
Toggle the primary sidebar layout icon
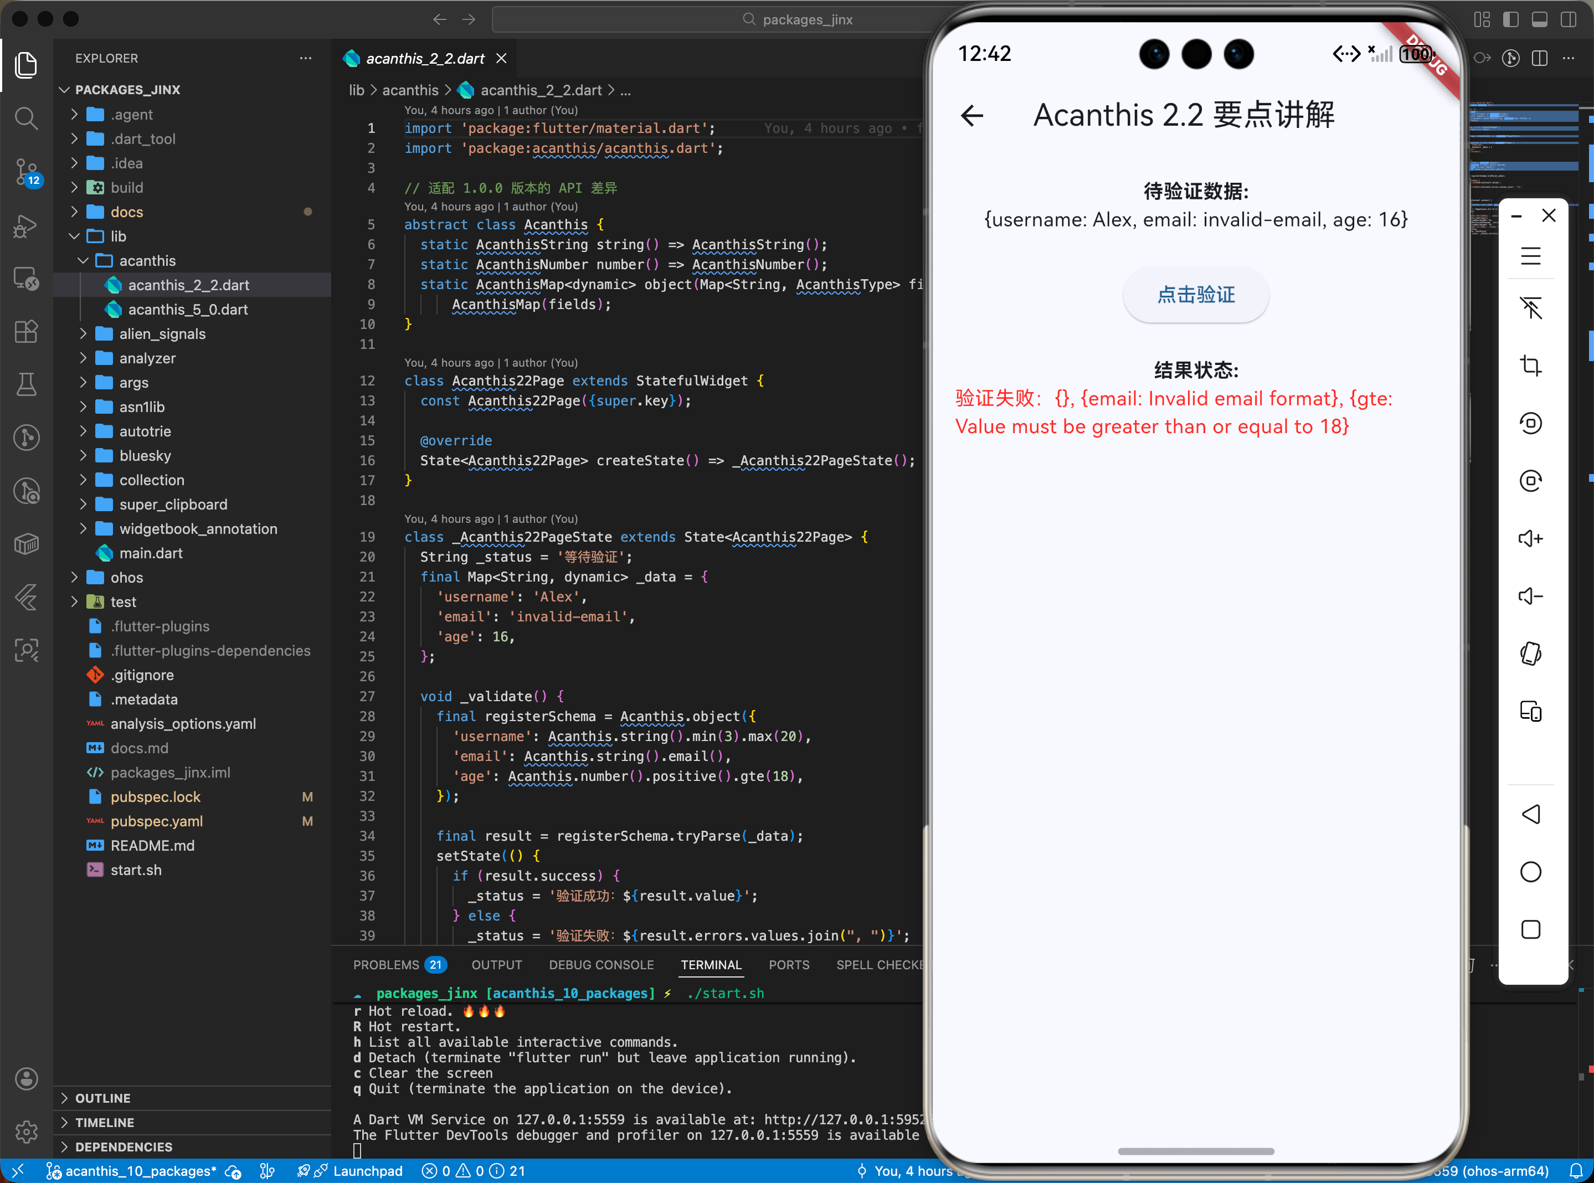tap(1511, 19)
